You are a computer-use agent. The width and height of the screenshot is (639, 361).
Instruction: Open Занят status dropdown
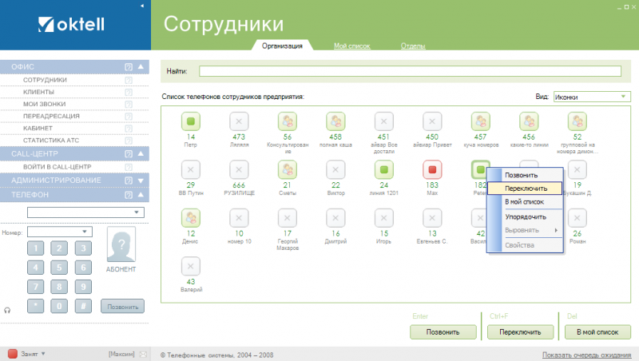[43, 354]
